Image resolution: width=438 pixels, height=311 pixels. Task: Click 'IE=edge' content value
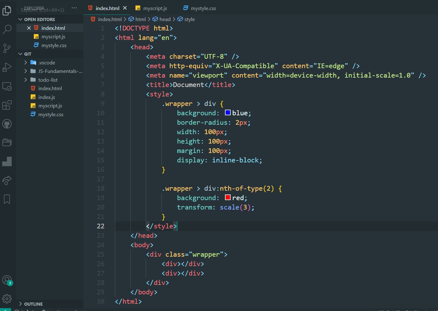click(331, 66)
